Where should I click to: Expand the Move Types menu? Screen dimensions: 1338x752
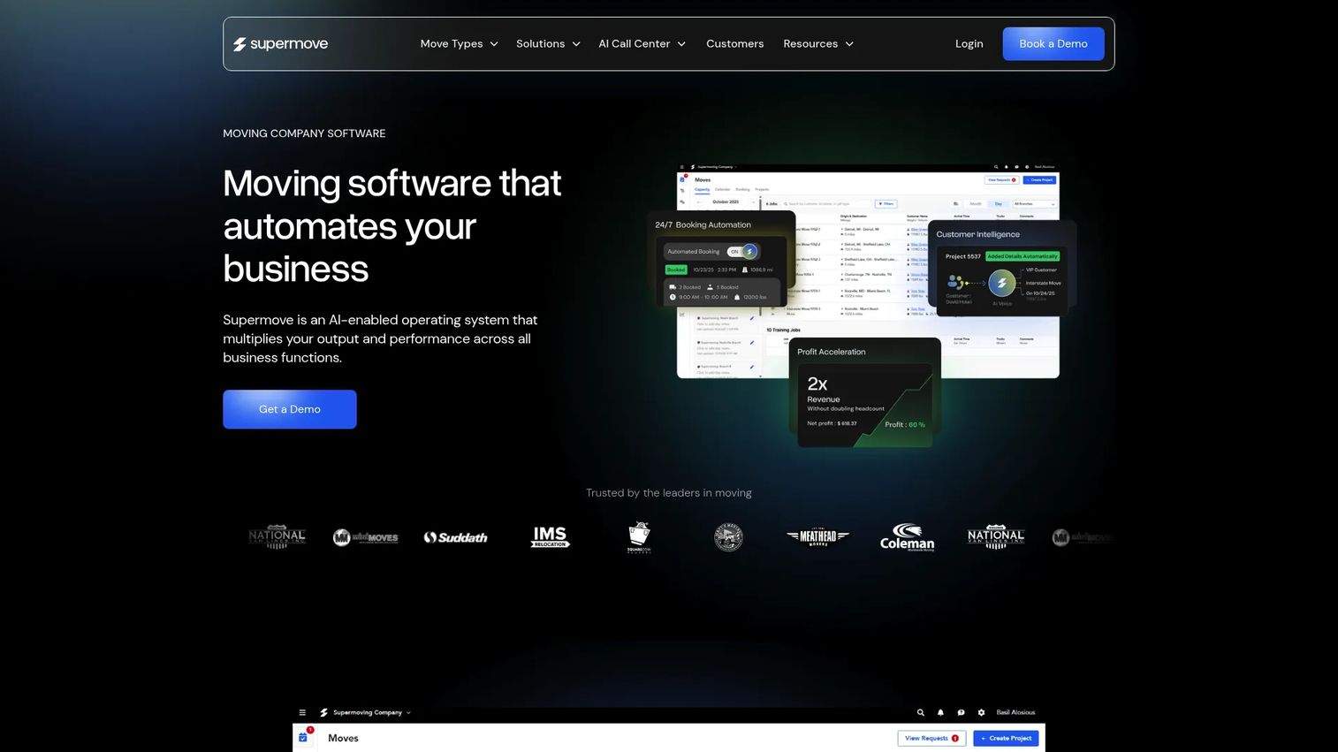(x=460, y=44)
